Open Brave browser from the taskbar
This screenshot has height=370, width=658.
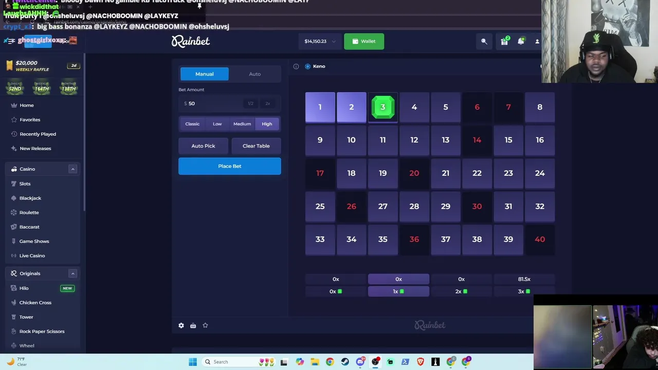click(x=421, y=362)
